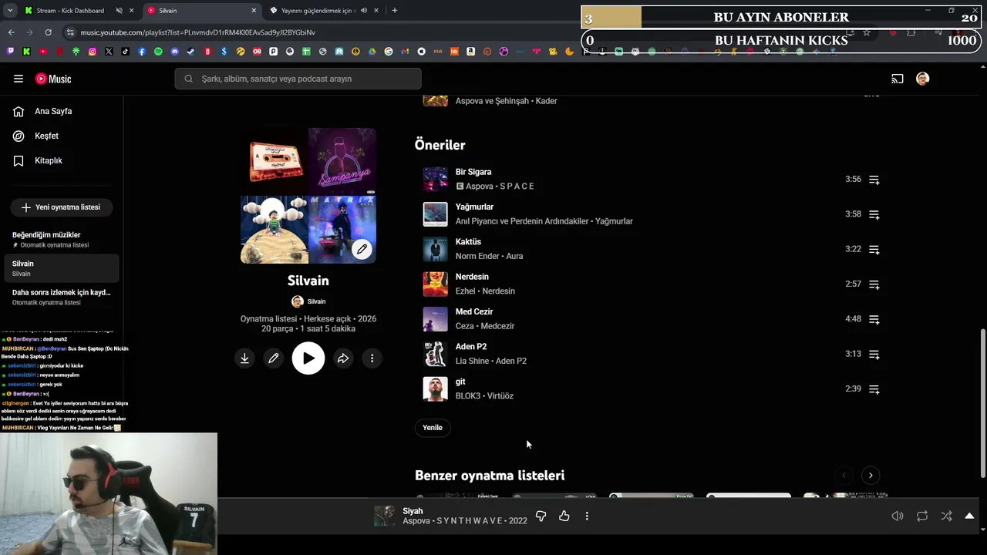Click the YouTube Music logo
The width and height of the screenshot is (987, 555).
pyautogui.click(x=53, y=79)
